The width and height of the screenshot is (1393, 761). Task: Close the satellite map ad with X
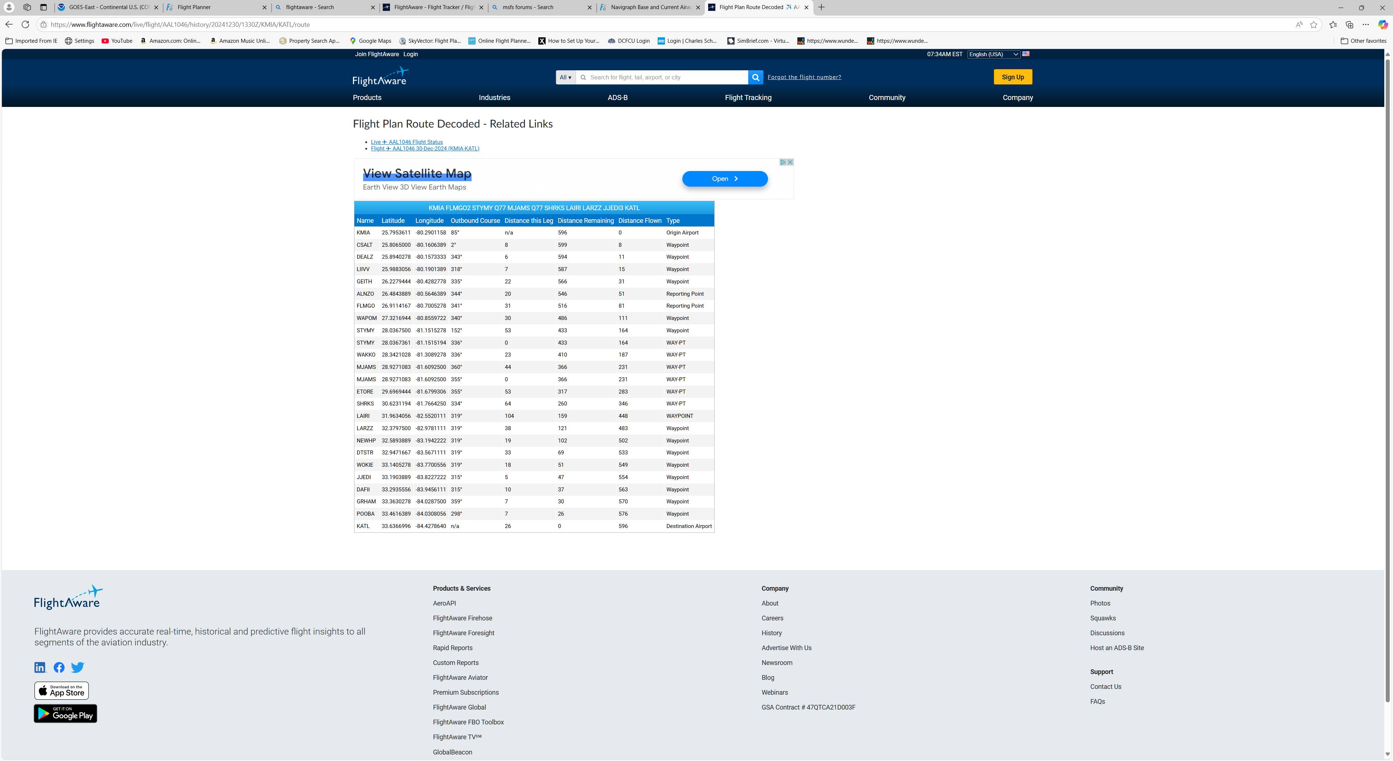790,162
